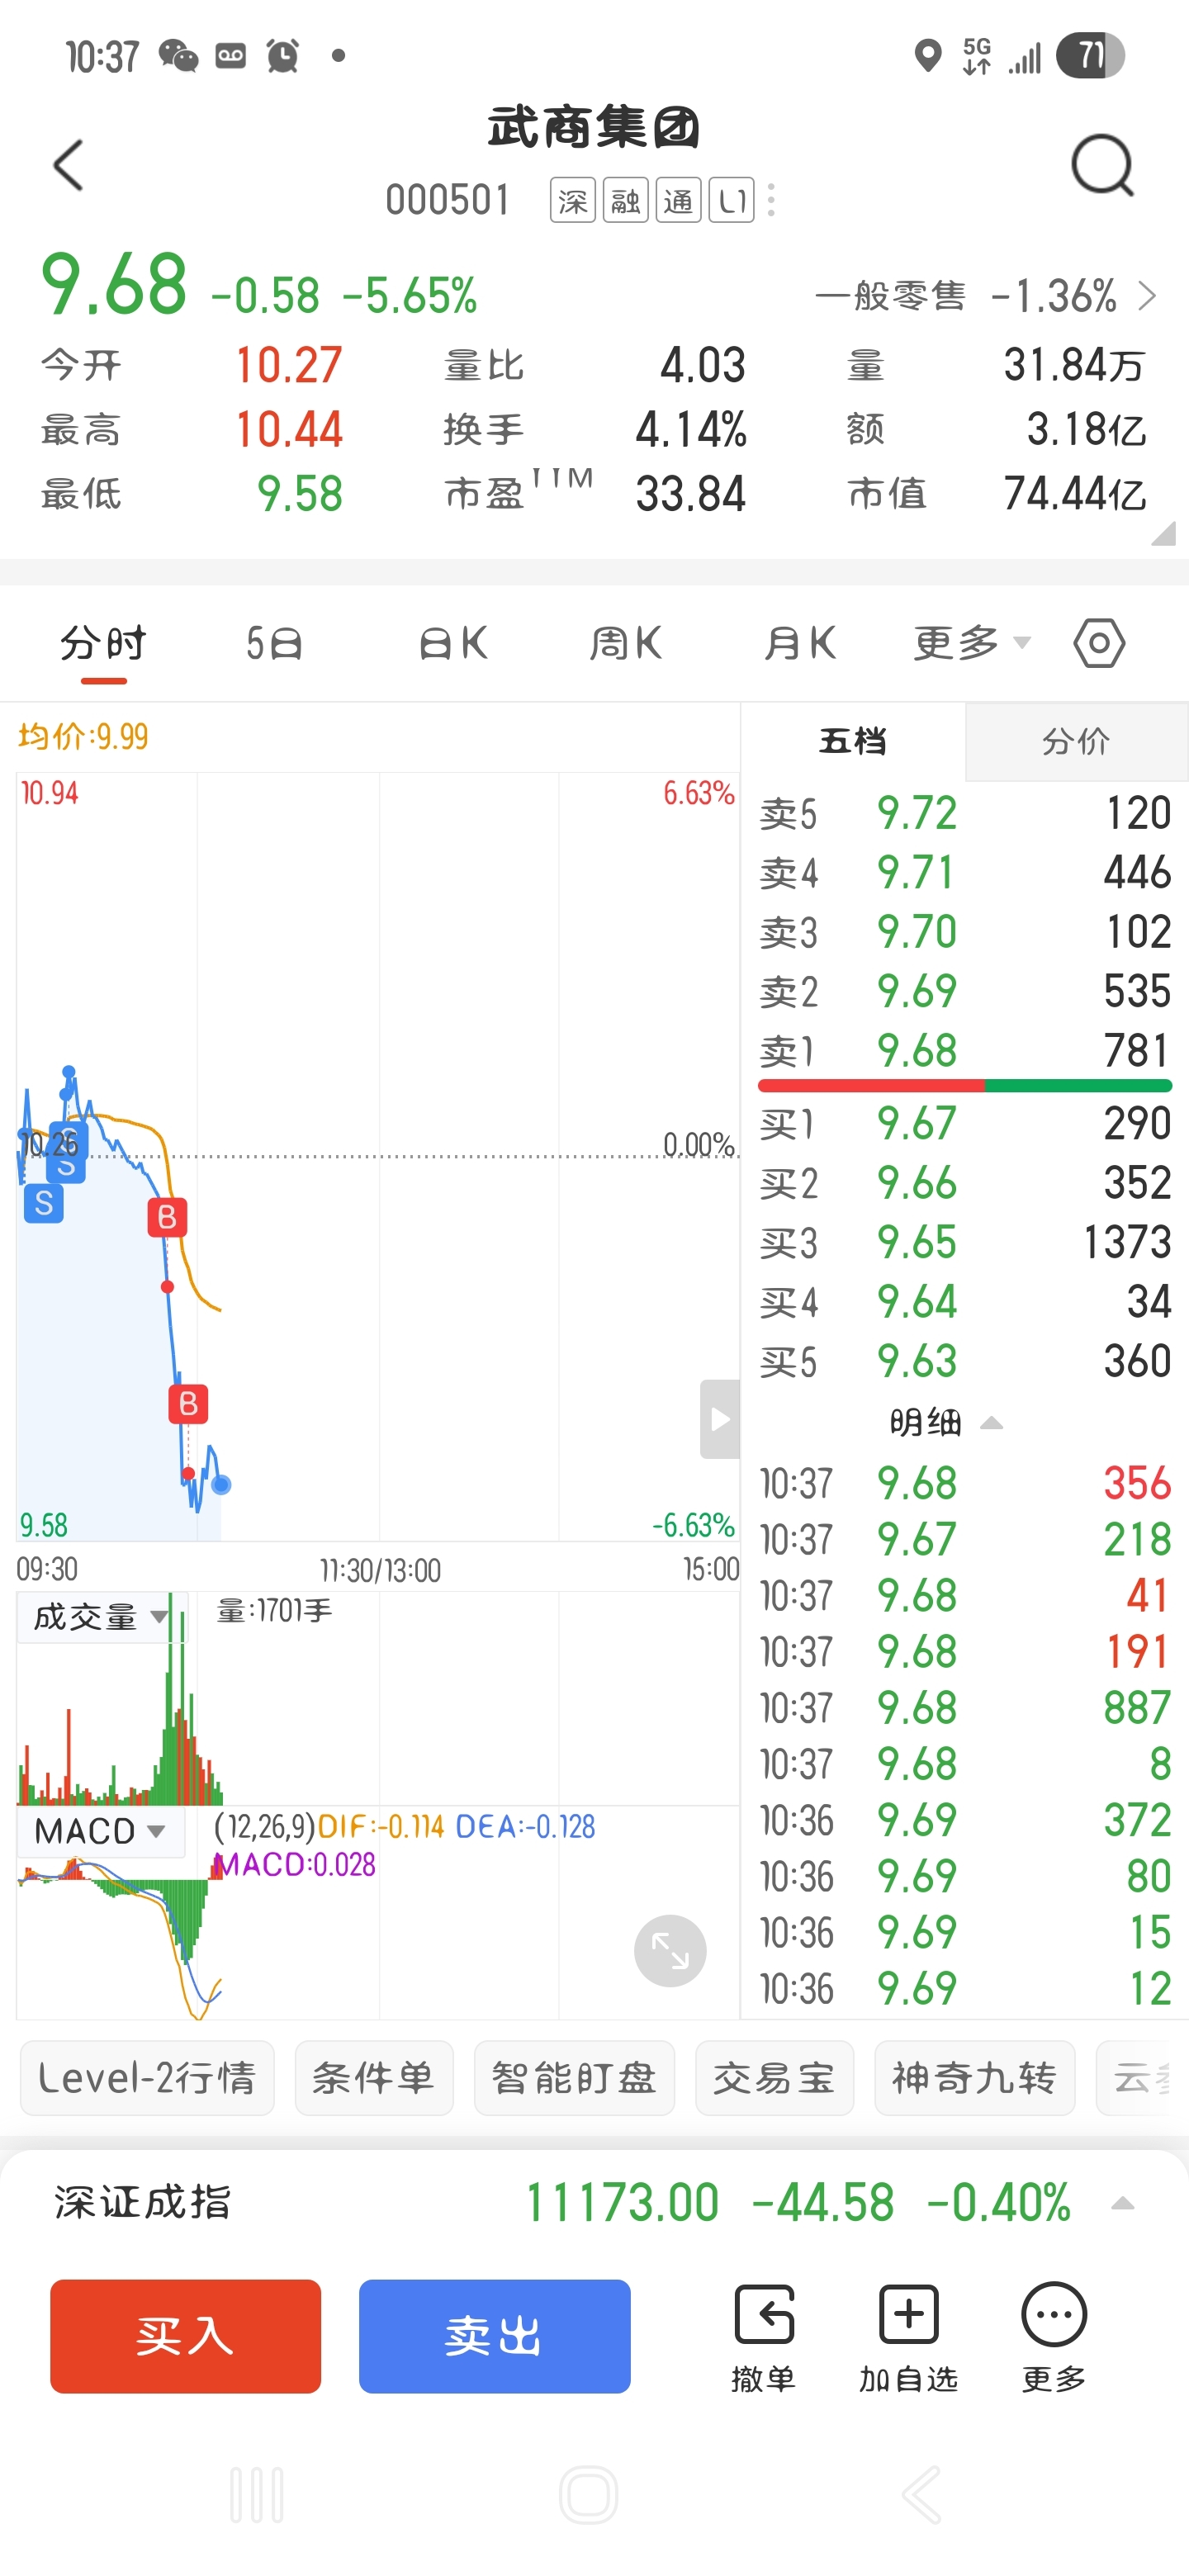Tap the alarm clock status icon

tap(283, 56)
